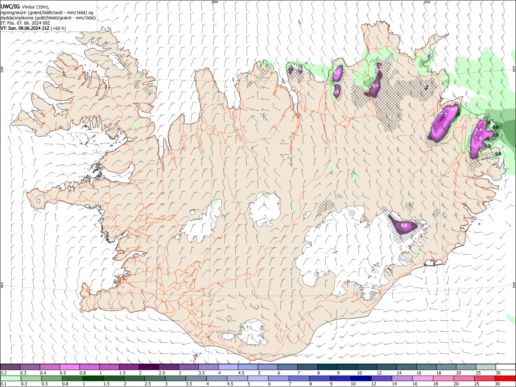Click the "0.6" precipitation value near the east coast
Viewport: 516px width, 387px height.
click(x=498, y=154)
